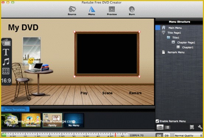Click the top-left handle of the video frame
The height and width of the screenshot is (138, 204).
click(75, 32)
